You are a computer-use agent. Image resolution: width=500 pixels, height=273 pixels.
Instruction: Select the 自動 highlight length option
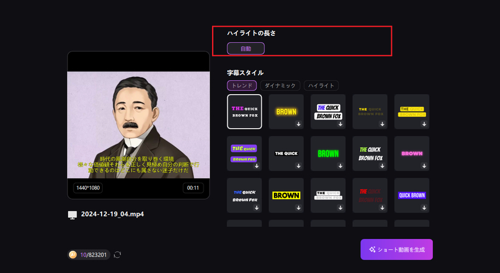point(245,49)
